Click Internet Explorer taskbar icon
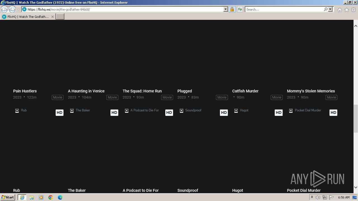The image size is (358, 201). pos(22,197)
